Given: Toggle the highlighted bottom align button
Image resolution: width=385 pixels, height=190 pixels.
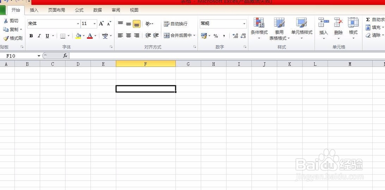Looking at the screenshot, I should [137, 24].
